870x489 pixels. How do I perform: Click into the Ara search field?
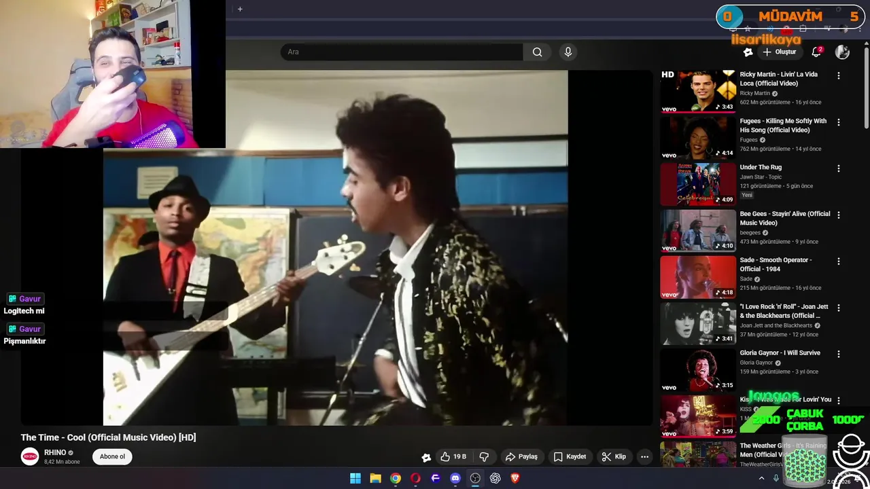pyautogui.click(x=402, y=52)
